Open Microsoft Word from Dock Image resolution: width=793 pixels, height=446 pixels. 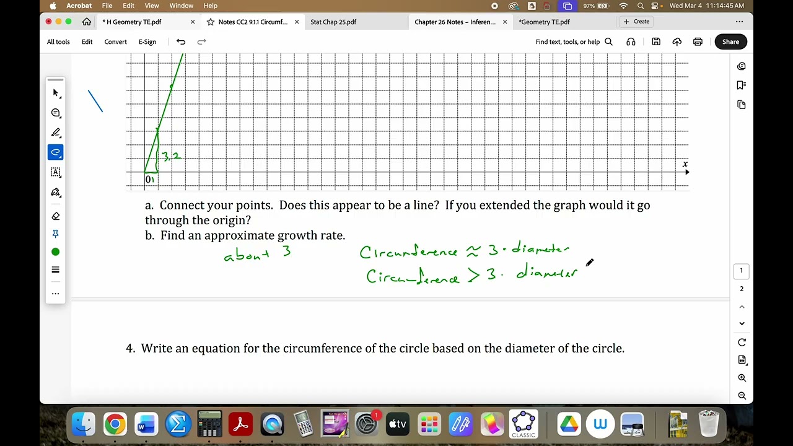click(146, 424)
